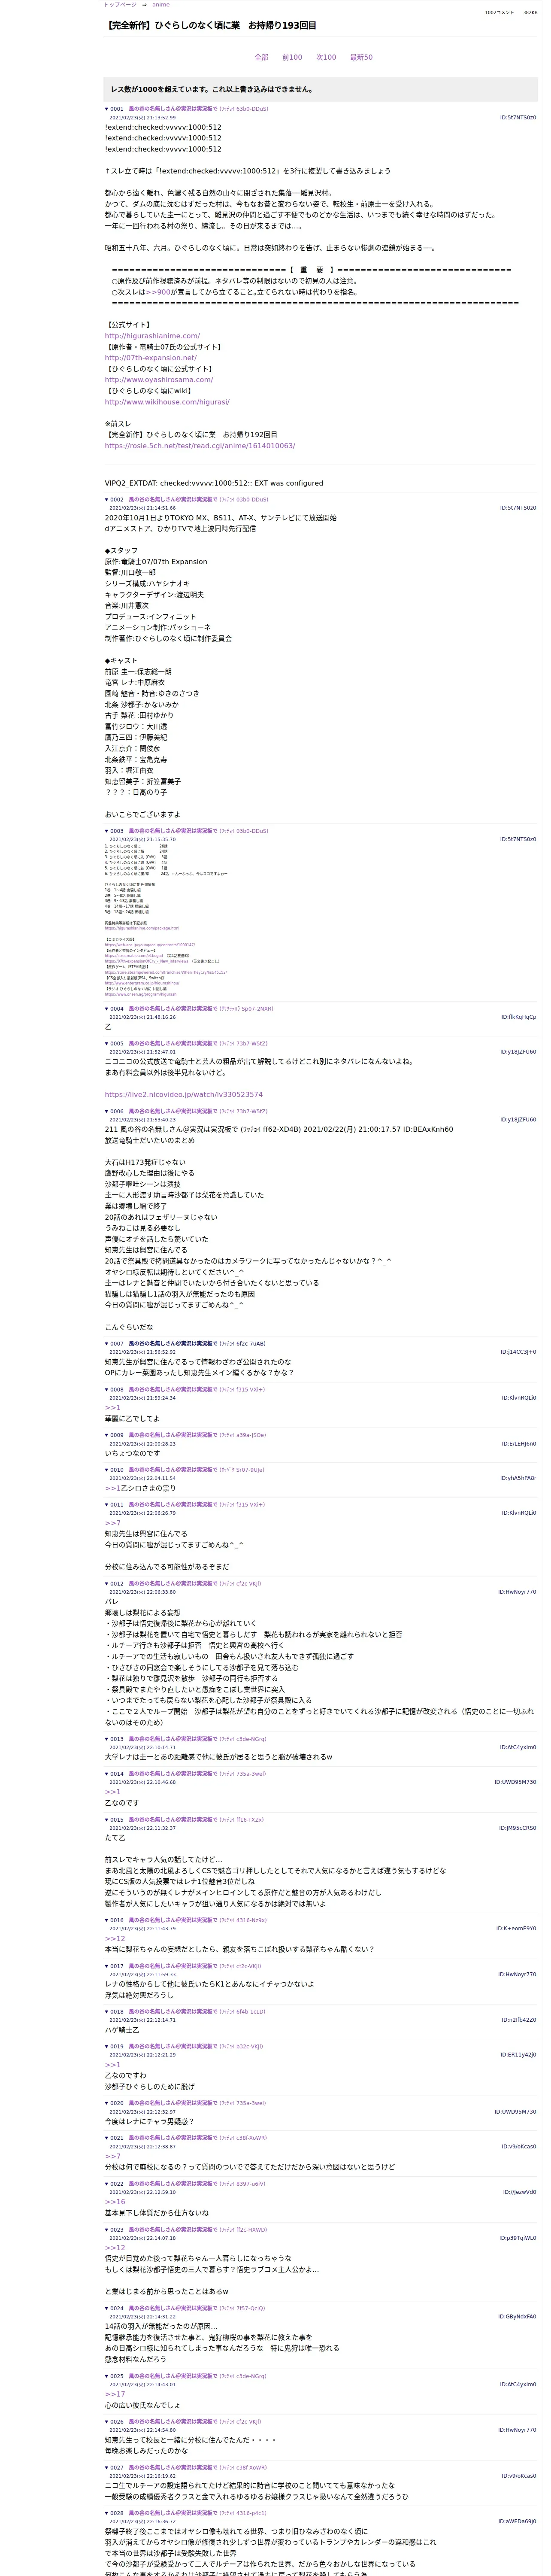Click ID:UWD95M730 on post 0014
This screenshot has height=2576, width=551.
pos(515,1782)
